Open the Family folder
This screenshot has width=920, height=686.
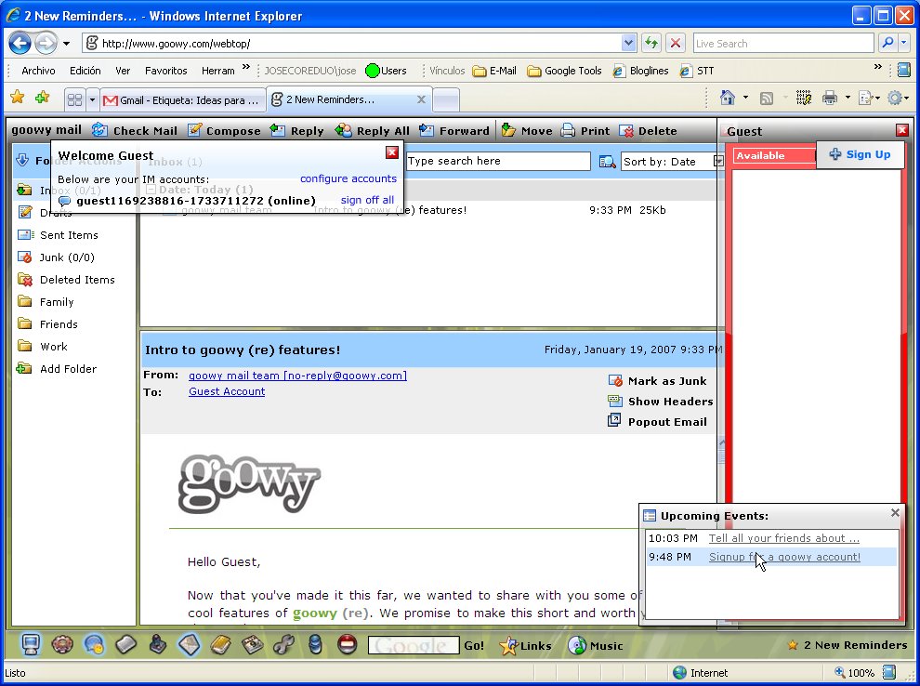[x=46, y=301]
